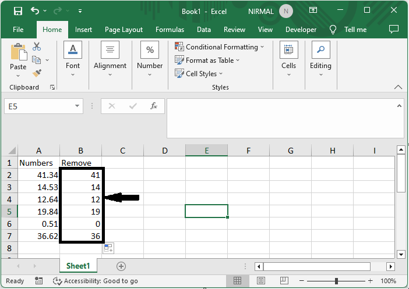409x289 pixels.
Task: Click vertical scrollbar down arrow
Action: [401, 254]
